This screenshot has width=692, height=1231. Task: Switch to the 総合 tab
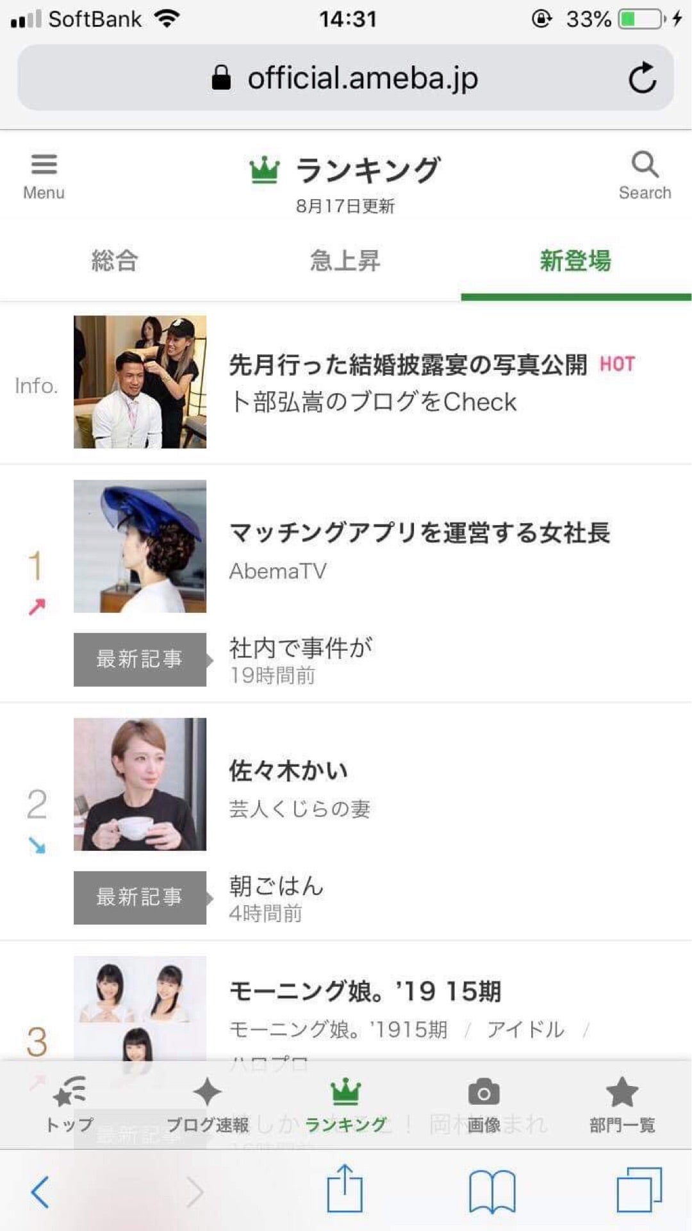point(115,261)
